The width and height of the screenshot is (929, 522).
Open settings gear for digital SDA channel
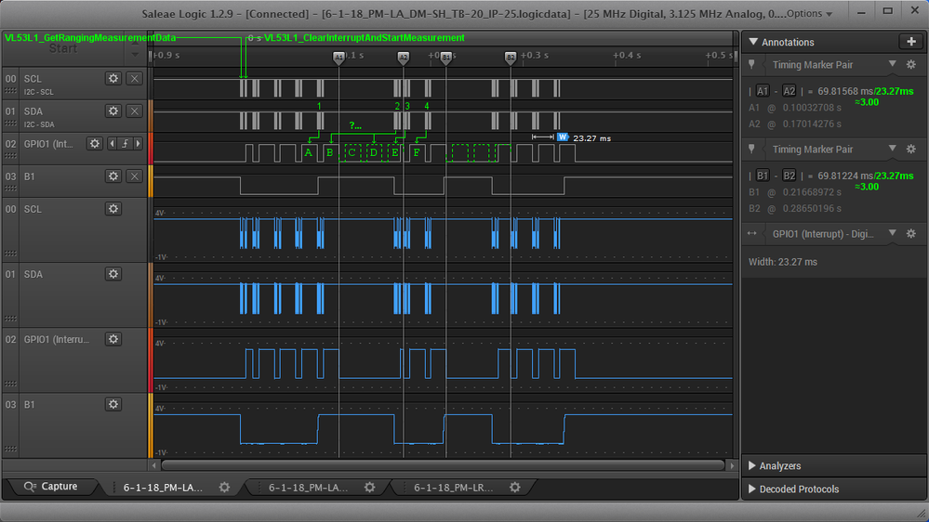(113, 111)
